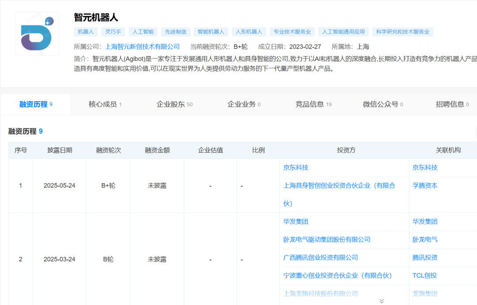The width and height of the screenshot is (477, 305).
Task: Switch to the 微信公众号 tab
Action: [x=383, y=104]
